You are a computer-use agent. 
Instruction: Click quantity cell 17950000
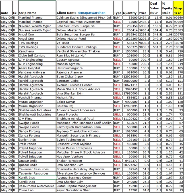tap(130, 93)
